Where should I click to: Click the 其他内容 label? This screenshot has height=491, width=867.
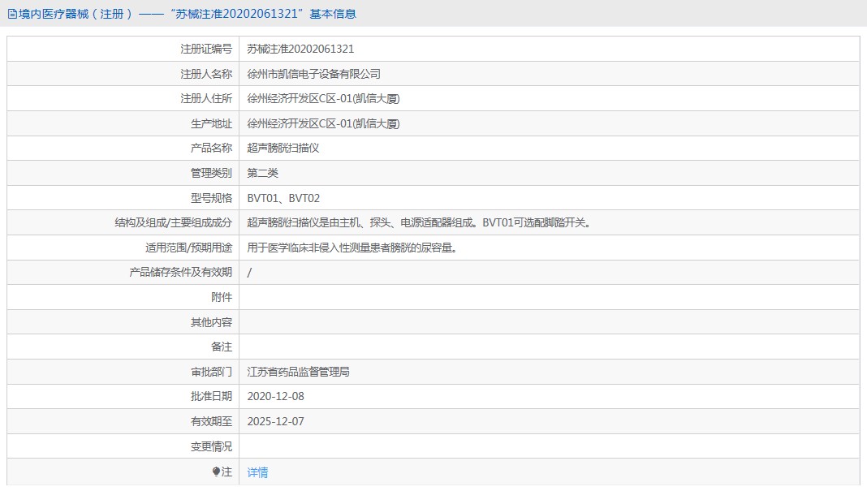[211, 322]
